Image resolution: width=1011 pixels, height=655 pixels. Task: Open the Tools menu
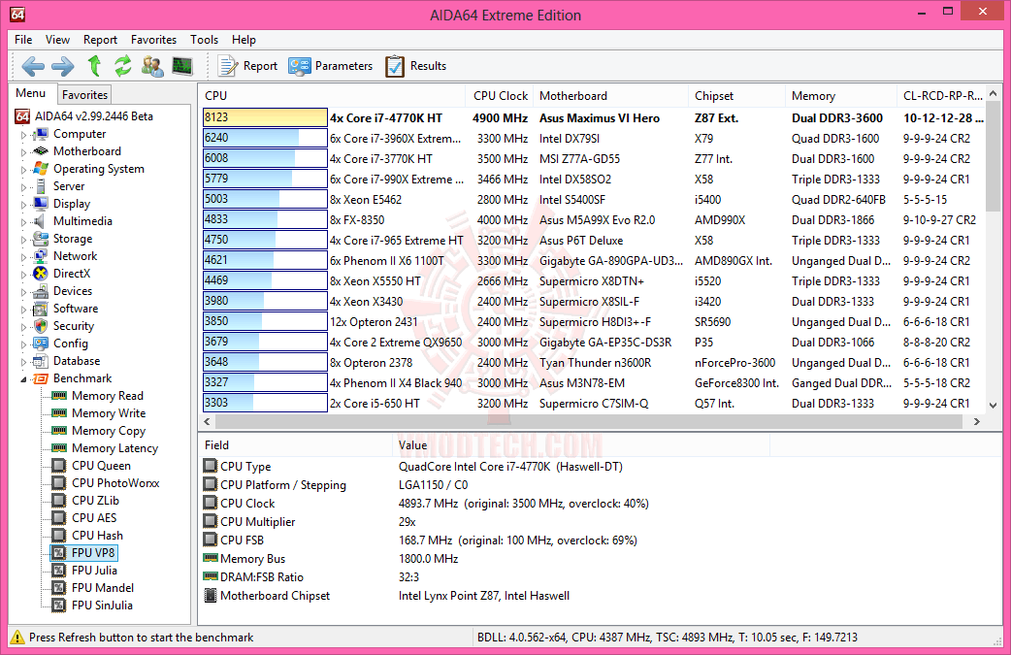(204, 40)
